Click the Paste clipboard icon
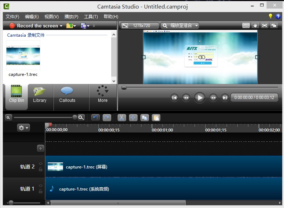 pos(156,118)
